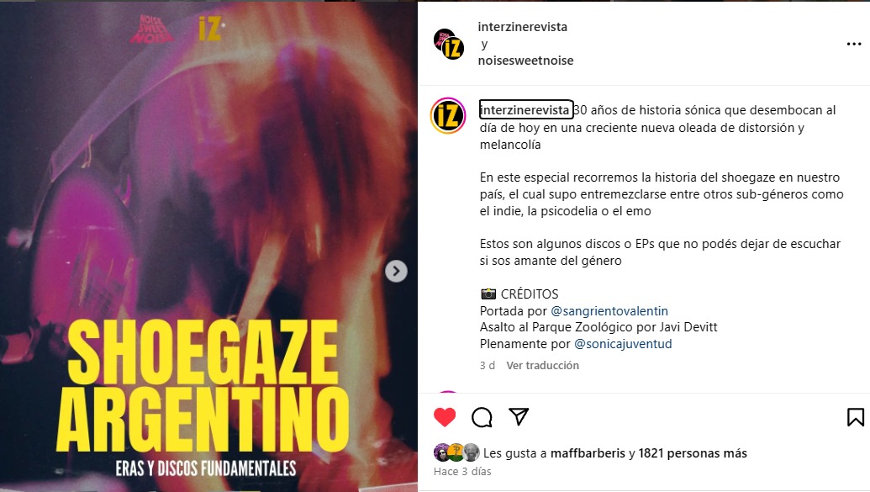Open interzinerevista username in header
The width and height of the screenshot is (870, 492).
click(523, 27)
